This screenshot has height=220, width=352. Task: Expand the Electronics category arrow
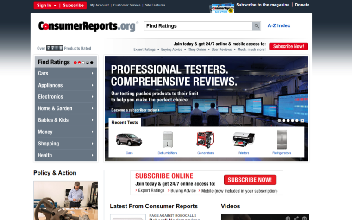[x=92, y=97]
